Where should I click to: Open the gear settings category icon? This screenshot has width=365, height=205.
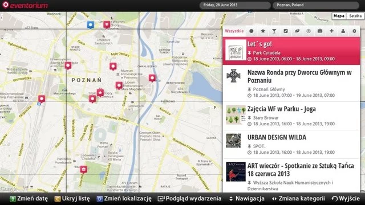354,31
